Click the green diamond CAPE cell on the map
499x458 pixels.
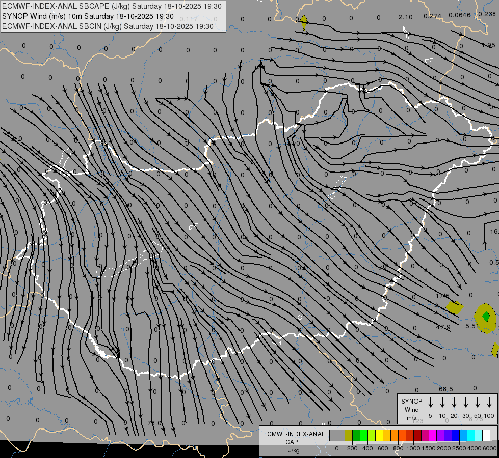tap(486, 317)
